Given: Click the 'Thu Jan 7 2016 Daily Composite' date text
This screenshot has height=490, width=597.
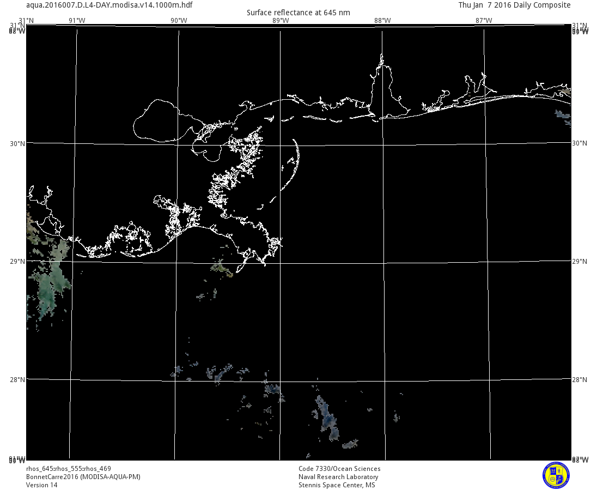Looking at the screenshot, I should 514,5.
